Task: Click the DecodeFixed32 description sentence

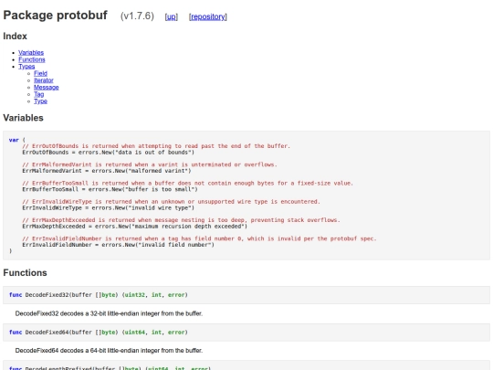Action: tap(109, 313)
